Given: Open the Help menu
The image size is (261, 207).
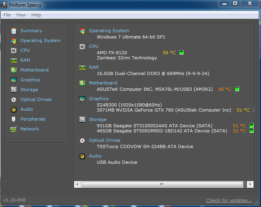Looking at the screenshot, I should point(36,15).
